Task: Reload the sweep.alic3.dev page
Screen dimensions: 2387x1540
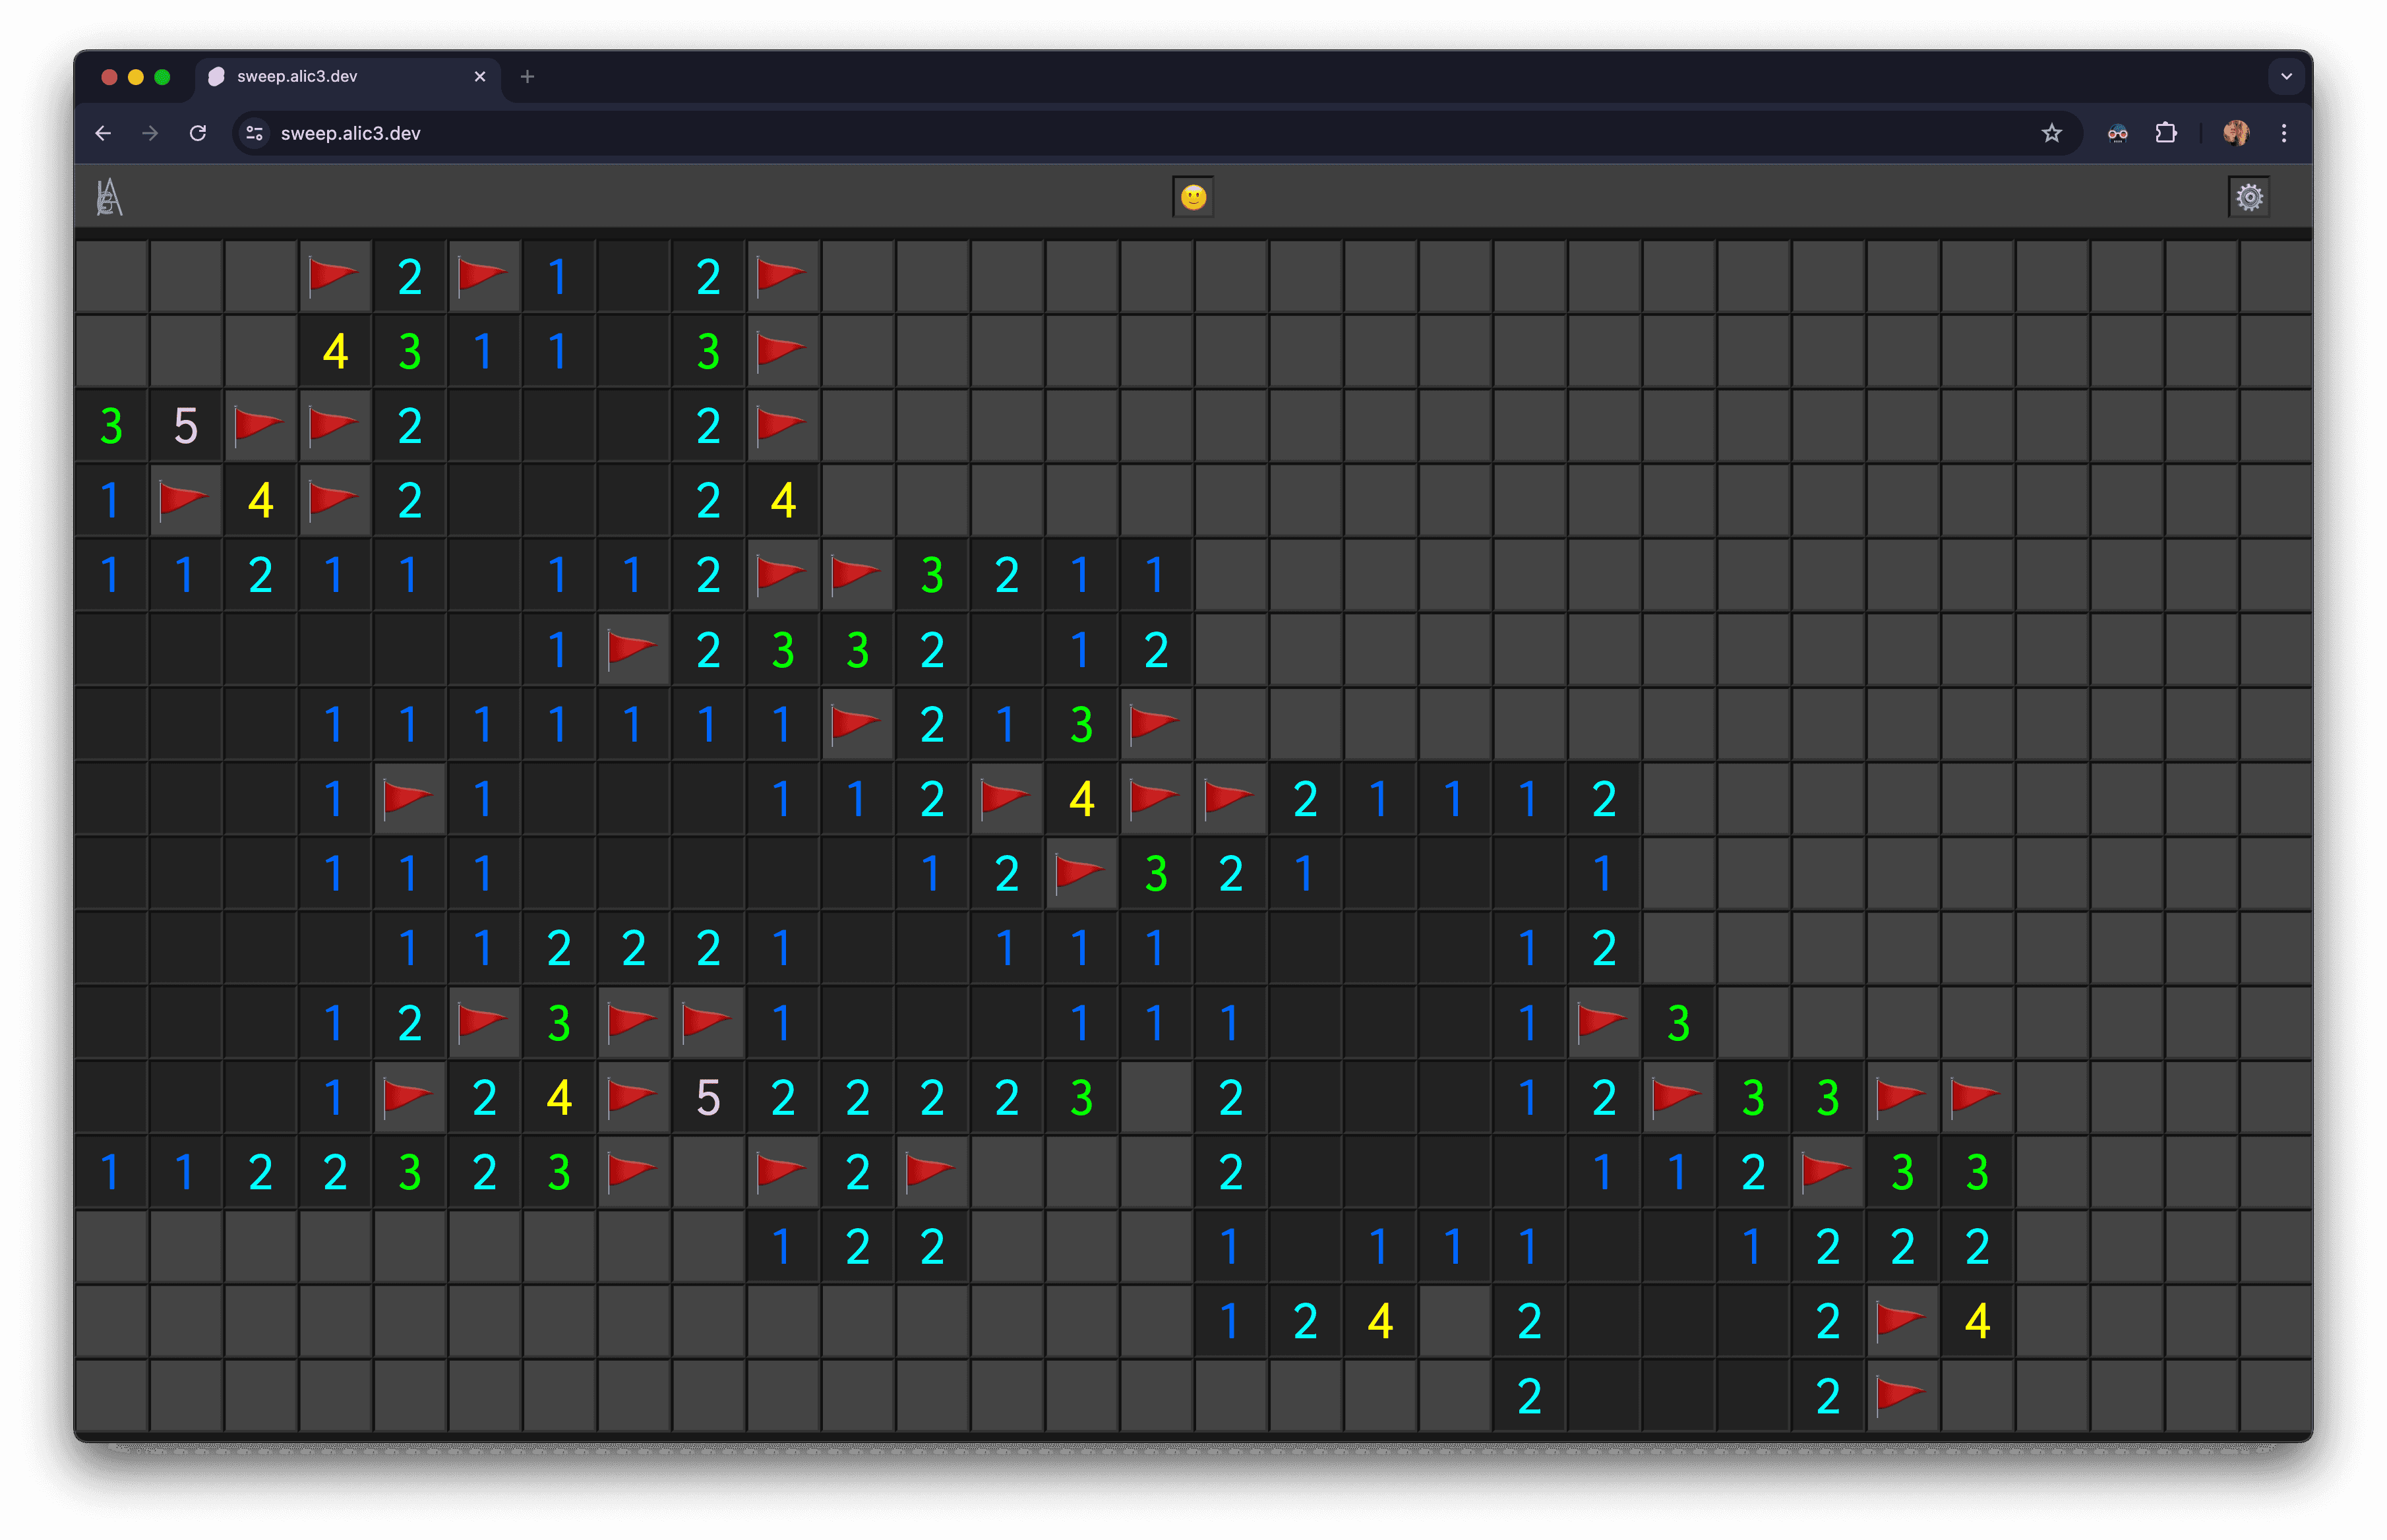Action: point(198,133)
